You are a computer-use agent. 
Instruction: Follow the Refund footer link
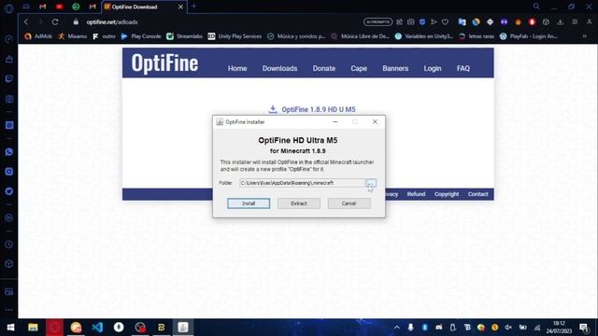click(416, 194)
